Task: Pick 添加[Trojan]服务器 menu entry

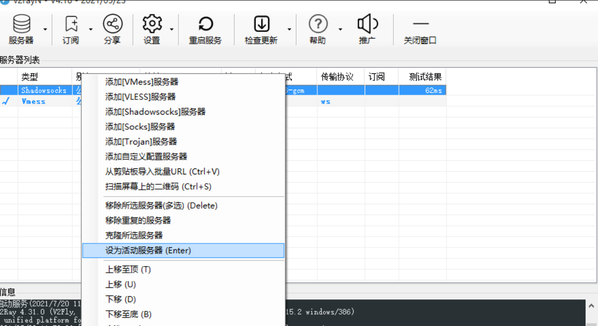Action: click(183, 142)
